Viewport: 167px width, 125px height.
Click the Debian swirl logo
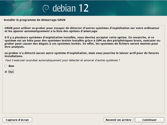pyautogui.click(x=46, y=8)
